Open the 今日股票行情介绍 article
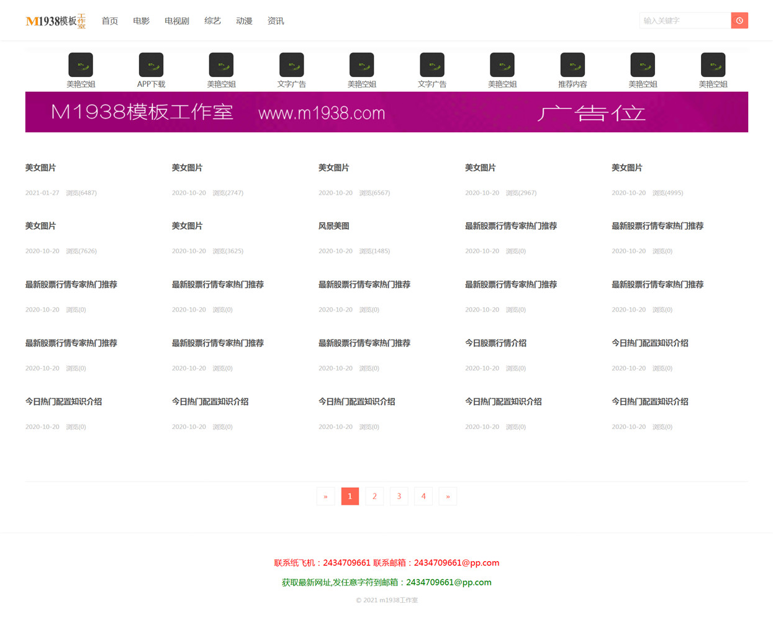The width and height of the screenshot is (773, 627). [495, 343]
